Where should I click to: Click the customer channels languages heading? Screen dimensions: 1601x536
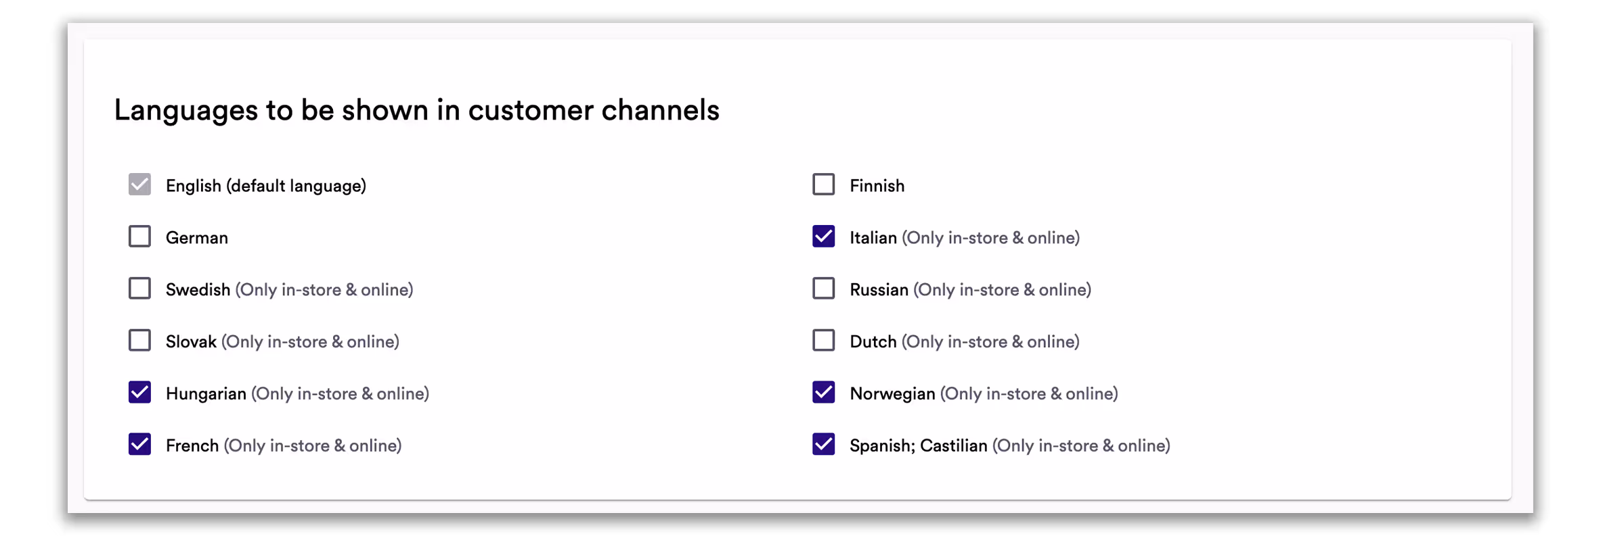coord(418,109)
